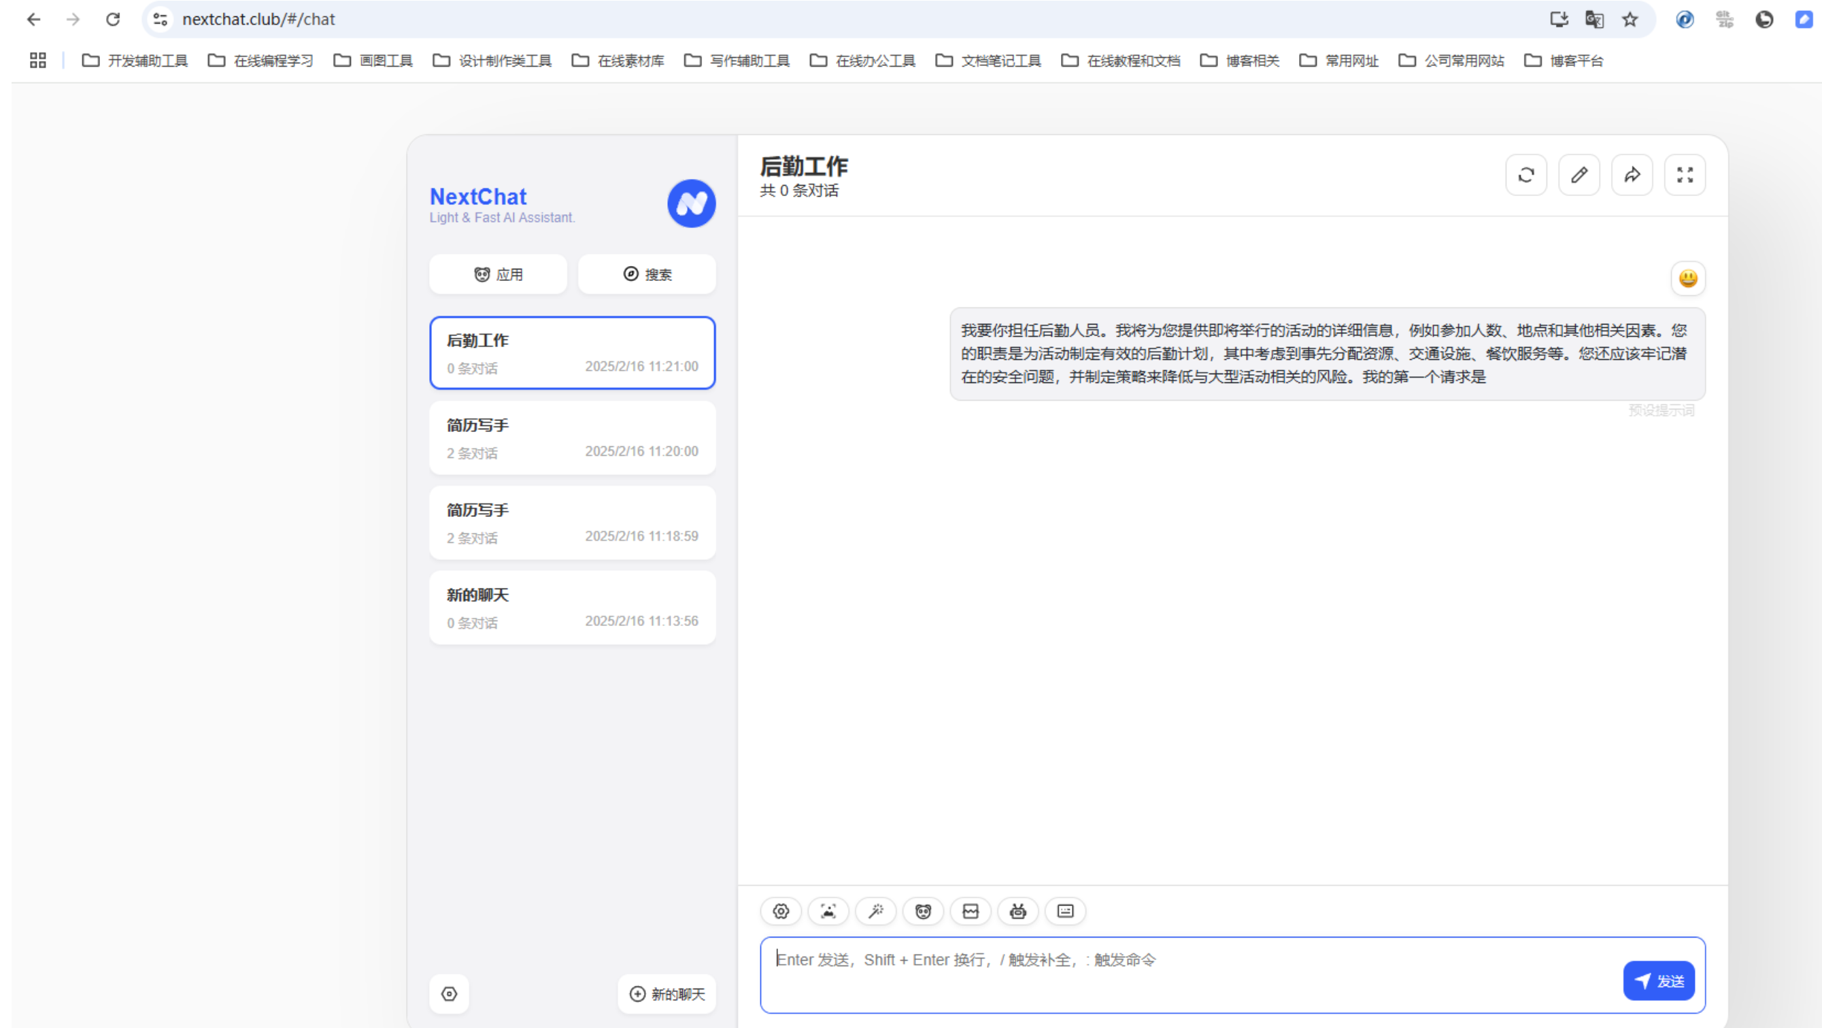The image size is (1822, 1028).
Task: Select the 简历写手 chat from 11:20:00
Action: pos(572,437)
